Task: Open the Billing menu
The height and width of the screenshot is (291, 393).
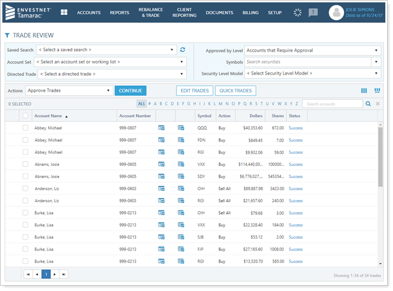Action: [250, 12]
